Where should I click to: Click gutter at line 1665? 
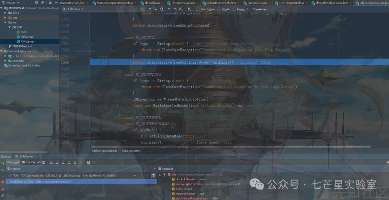(x=75, y=62)
